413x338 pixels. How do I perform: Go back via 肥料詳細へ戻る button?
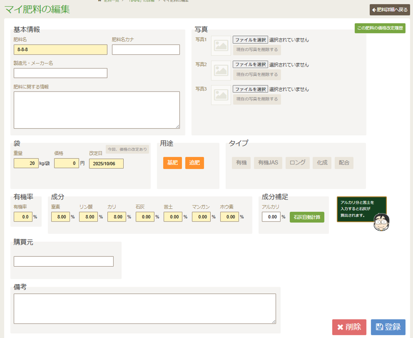click(390, 9)
